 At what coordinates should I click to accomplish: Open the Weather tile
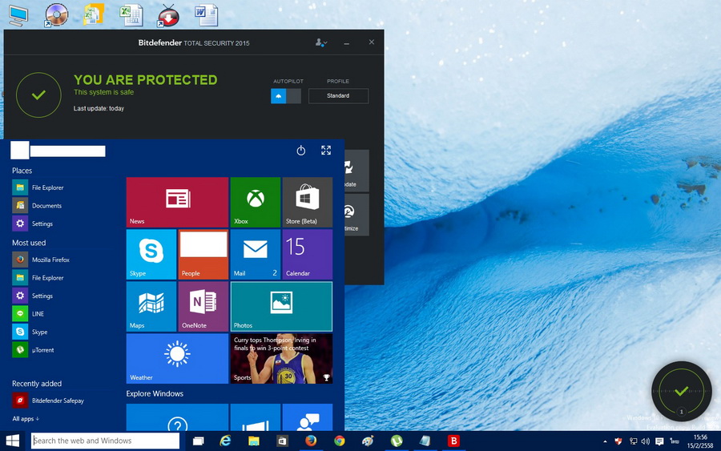tap(177, 359)
